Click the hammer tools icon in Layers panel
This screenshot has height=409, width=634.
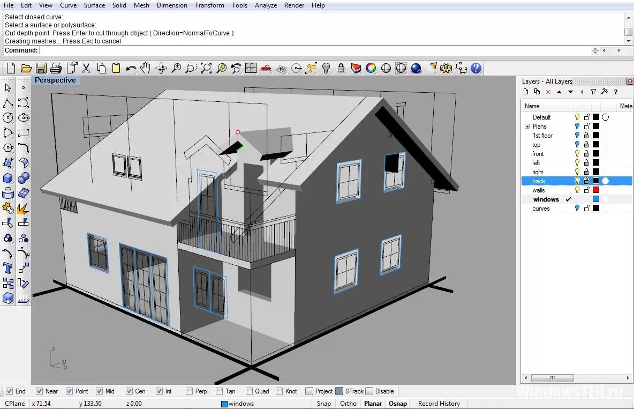coord(605,92)
